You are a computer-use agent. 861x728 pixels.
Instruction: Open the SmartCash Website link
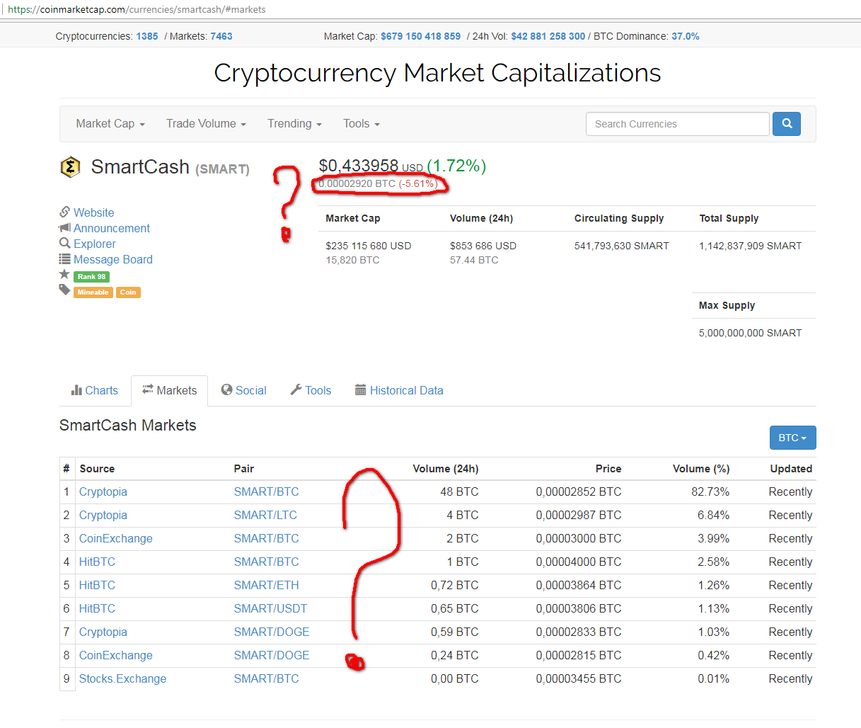coord(93,212)
